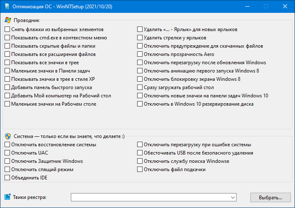295x208 pixels.
Task: Close the Оптимизация ОС window
Action: pos(285,6)
